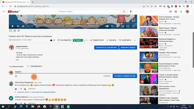Screen dimensions: 194x109
Task: Open the emoji picker for comment
Action: pyautogui.click(x=16, y=76)
